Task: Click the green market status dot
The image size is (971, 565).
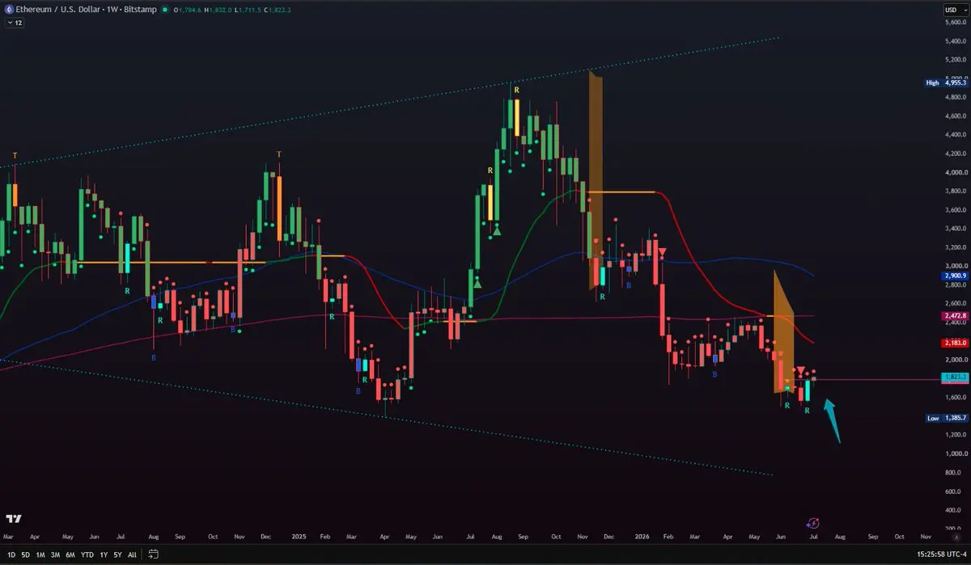Action: 165,10
